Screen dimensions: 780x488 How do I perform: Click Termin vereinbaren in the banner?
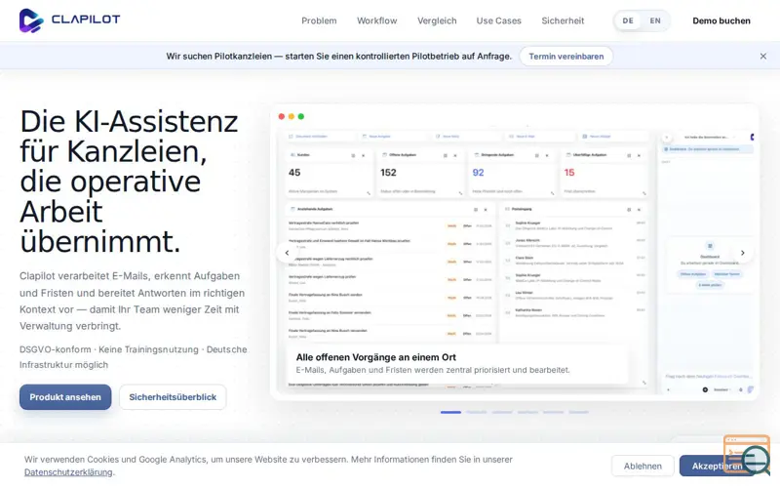pos(566,57)
